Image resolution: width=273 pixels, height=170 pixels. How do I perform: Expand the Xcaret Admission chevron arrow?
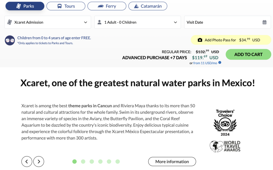(86, 22)
